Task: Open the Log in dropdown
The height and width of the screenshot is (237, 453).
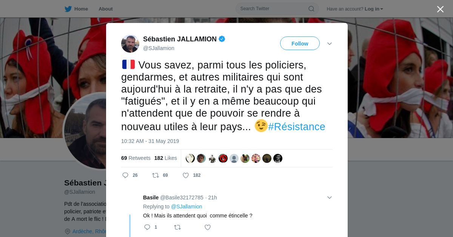Action: 374,9
